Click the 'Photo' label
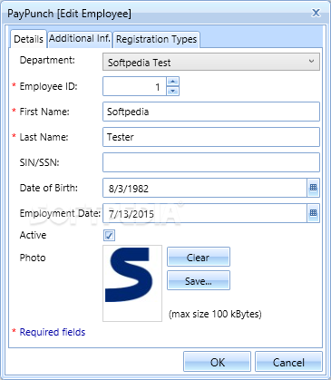The image size is (331, 380). pyautogui.click(x=33, y=258)
